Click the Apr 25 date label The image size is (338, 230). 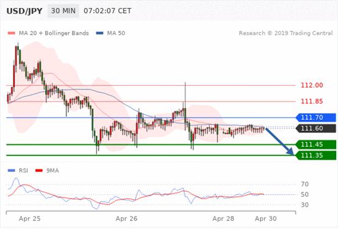point(30,218)
